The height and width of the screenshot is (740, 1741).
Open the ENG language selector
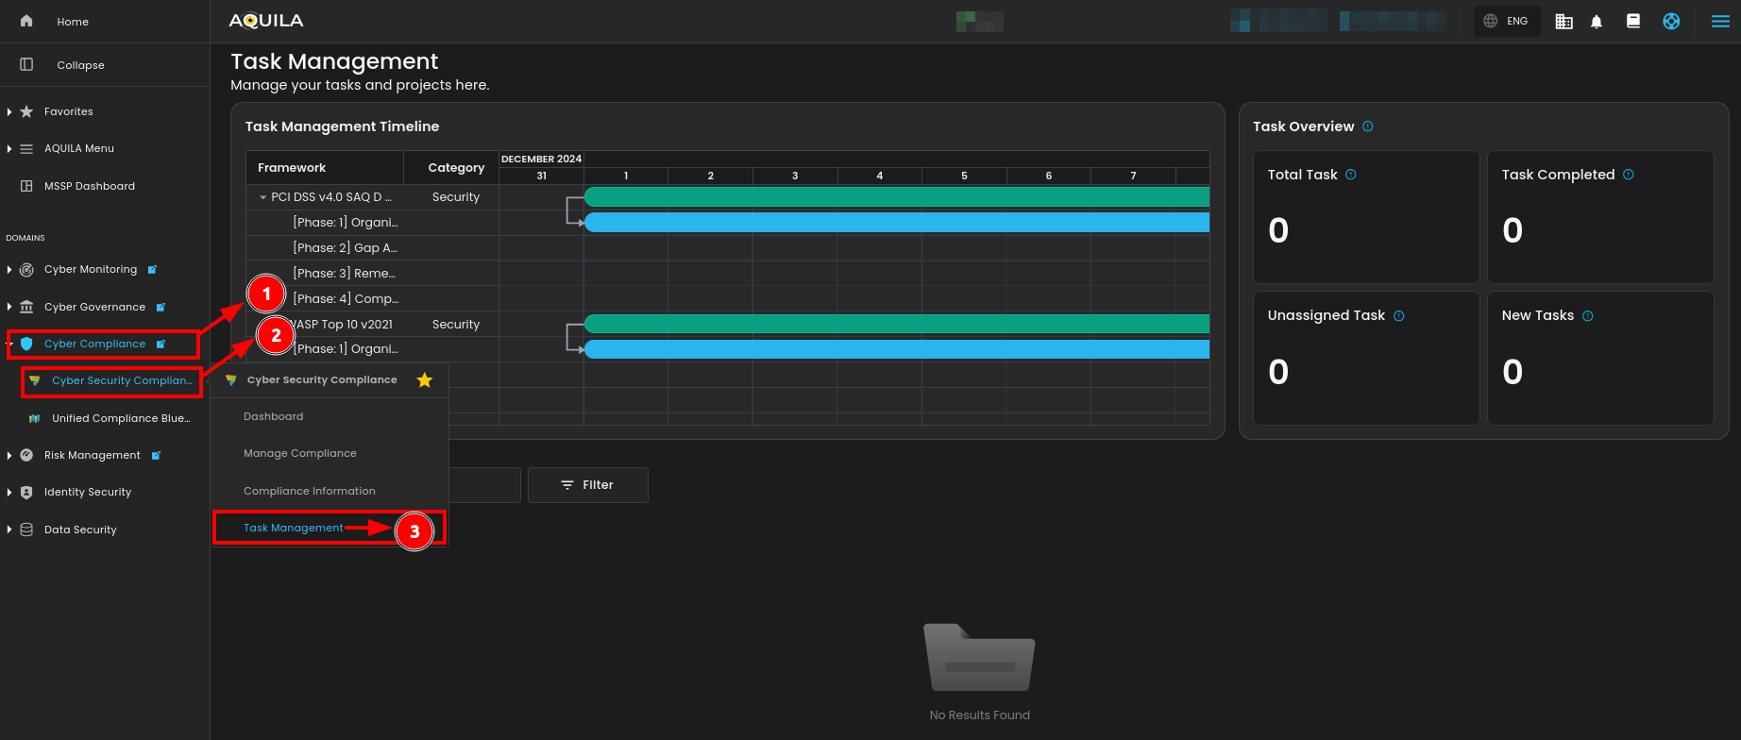point(1507,22)
